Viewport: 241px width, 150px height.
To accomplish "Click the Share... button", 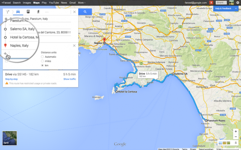I will pos(221,3).
